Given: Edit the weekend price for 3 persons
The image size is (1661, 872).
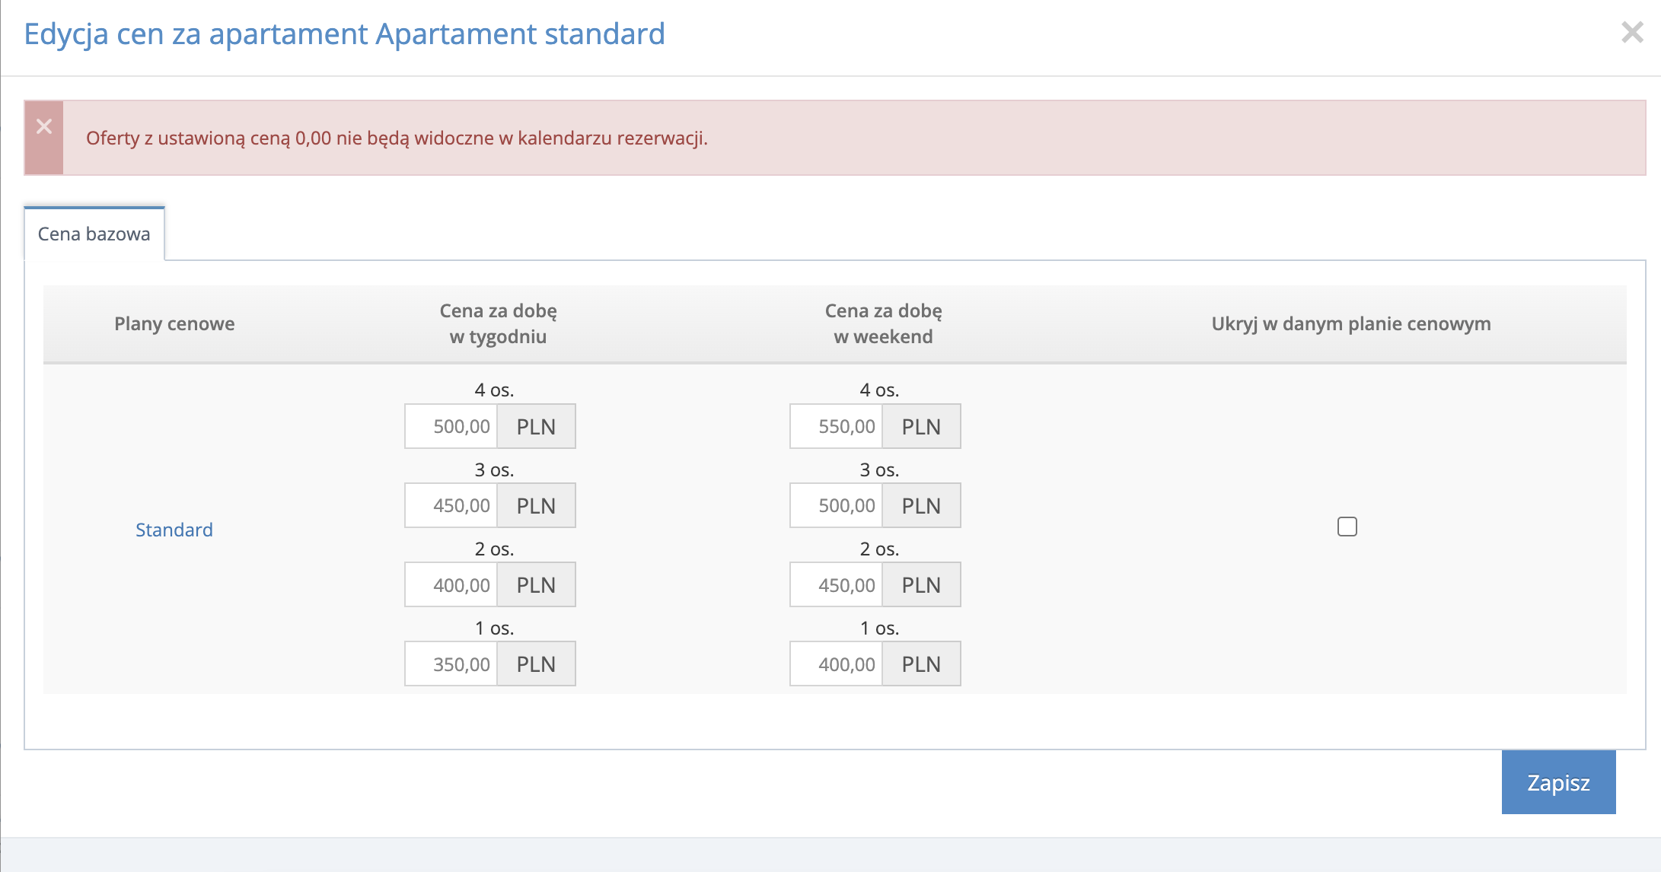Looking at the screenshot, I should [835, 504].
